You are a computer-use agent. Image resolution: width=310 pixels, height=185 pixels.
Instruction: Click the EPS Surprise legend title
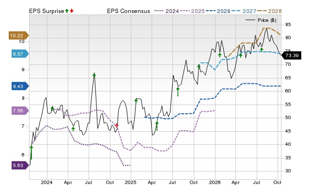point(46,11)
